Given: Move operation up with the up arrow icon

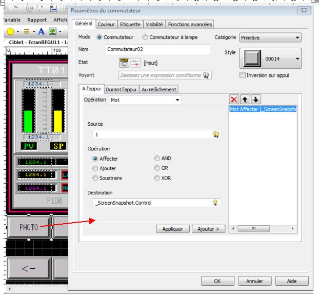Looking at the screenshot, I should (245, 100).
